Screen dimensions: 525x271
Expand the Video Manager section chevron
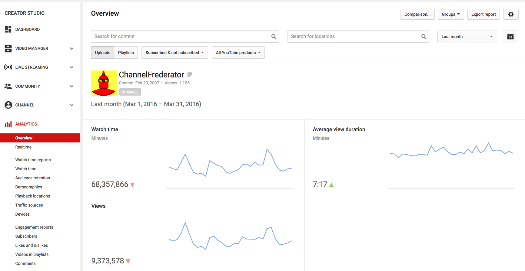point(71,48)
